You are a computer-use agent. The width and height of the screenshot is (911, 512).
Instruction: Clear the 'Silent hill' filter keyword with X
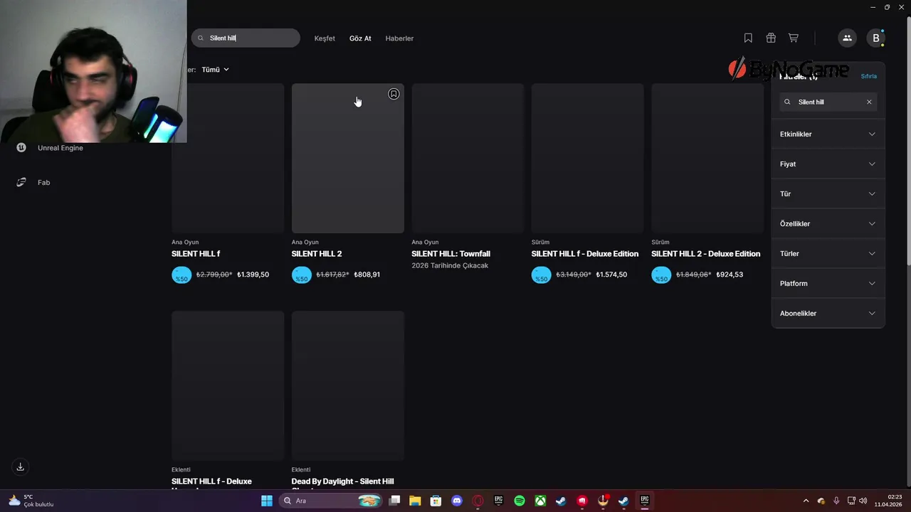click(869, 102)
